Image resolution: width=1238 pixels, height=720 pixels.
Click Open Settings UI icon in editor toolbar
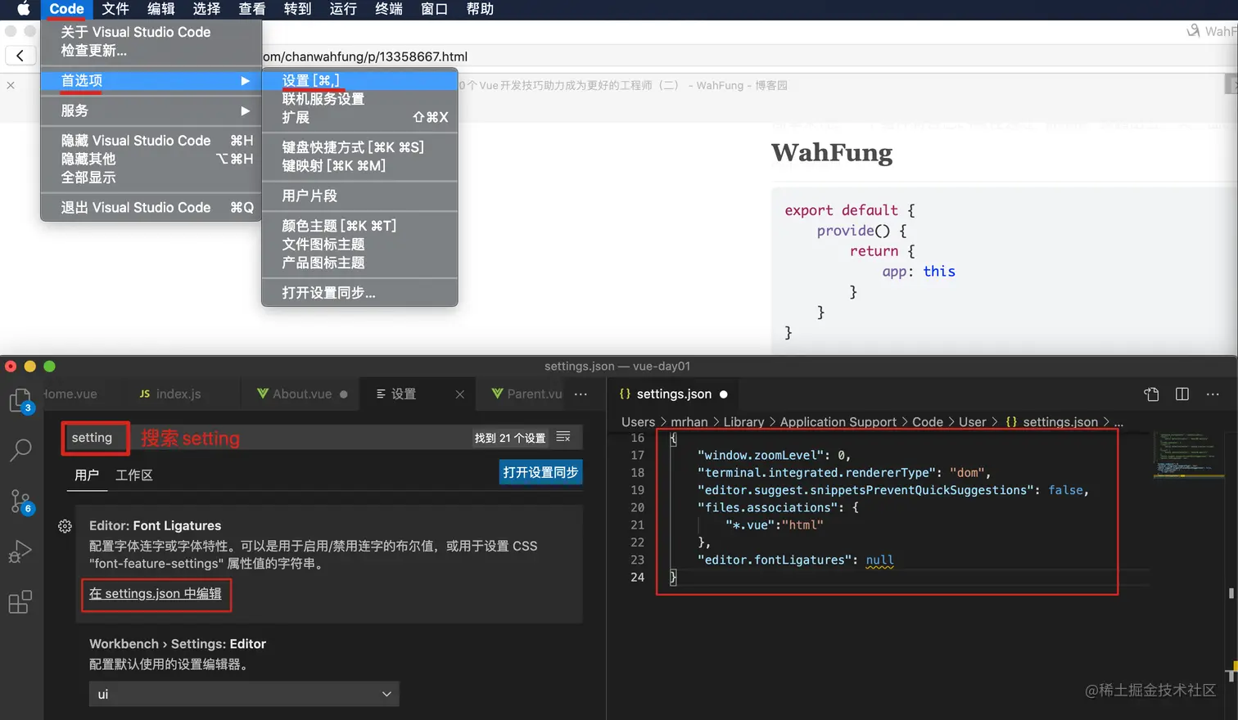pos(1151,394)
